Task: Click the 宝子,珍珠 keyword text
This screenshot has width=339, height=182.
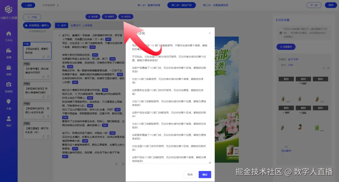Action: tap(293, 59)
